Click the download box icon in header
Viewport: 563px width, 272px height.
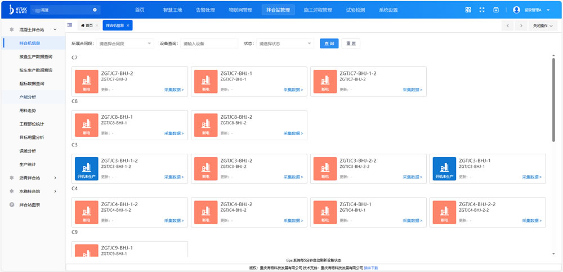[x=495, y=10]
